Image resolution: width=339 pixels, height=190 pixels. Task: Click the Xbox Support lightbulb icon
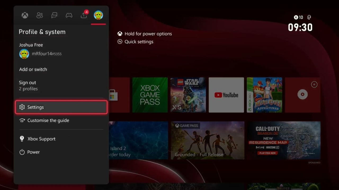(22, 139)
